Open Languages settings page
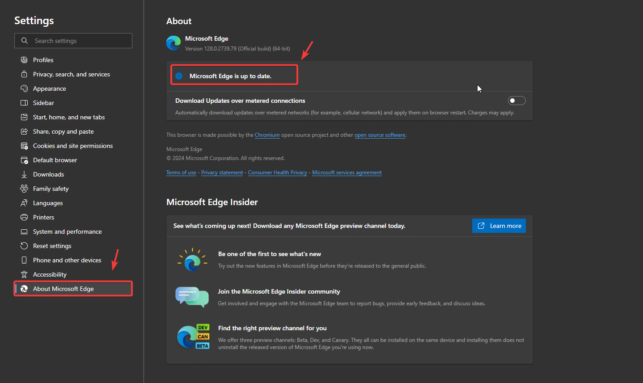The width and height of the screenshot is (643, 383). pos(48,203)
